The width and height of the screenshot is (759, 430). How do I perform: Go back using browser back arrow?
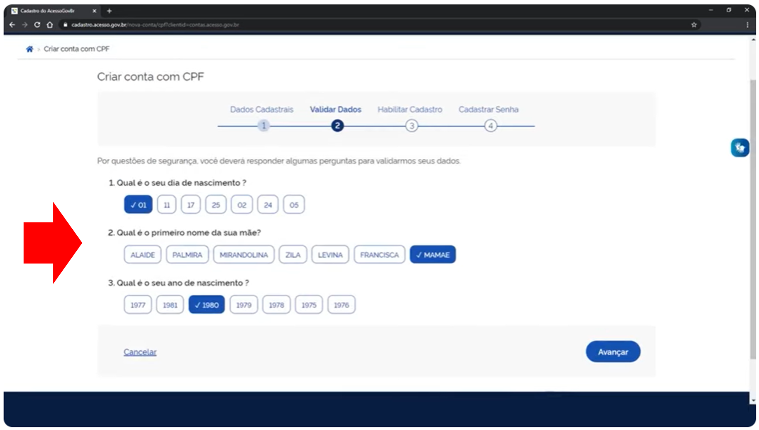[12, 25]
